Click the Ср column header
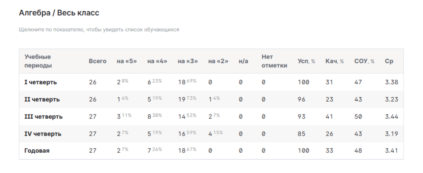This screenshot has width=423, height=173. pyautogui.click(x=389, y=61)
